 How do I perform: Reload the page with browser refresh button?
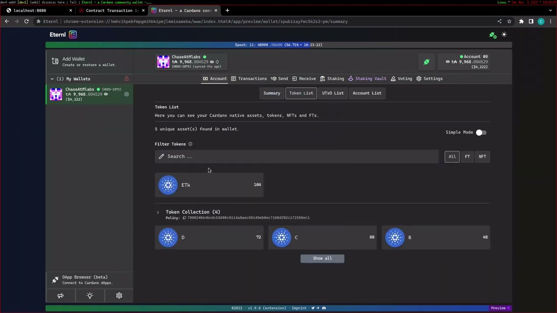[27, 21]
